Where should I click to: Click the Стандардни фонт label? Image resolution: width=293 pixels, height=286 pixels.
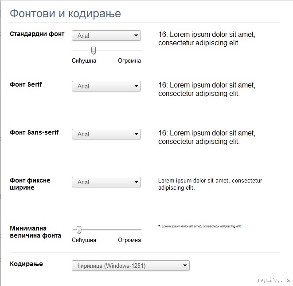pos(37,34)
